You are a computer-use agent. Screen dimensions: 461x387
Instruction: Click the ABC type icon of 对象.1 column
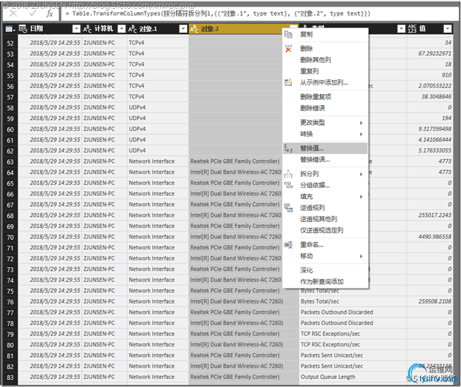coord(132,29)
